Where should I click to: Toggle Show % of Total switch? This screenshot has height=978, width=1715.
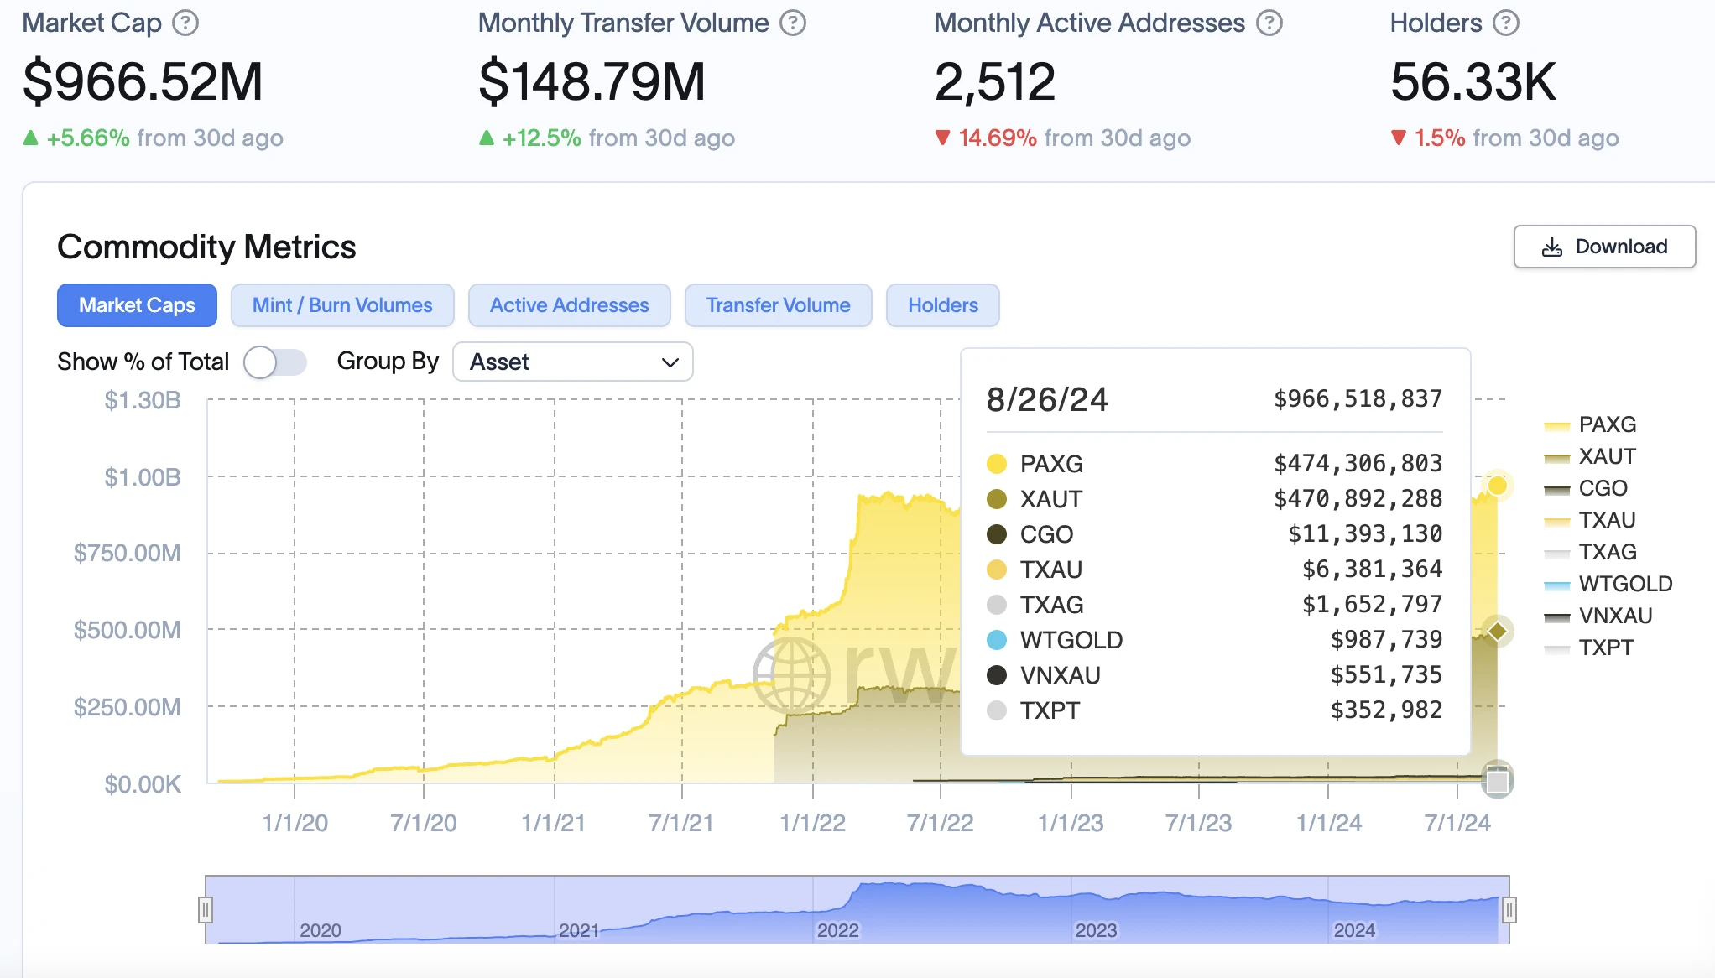pyautogui.click(x=274, y=362)
